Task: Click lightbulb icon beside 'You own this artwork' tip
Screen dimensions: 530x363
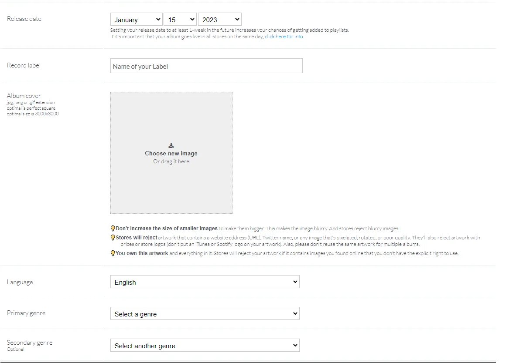Action: (113, 253)
